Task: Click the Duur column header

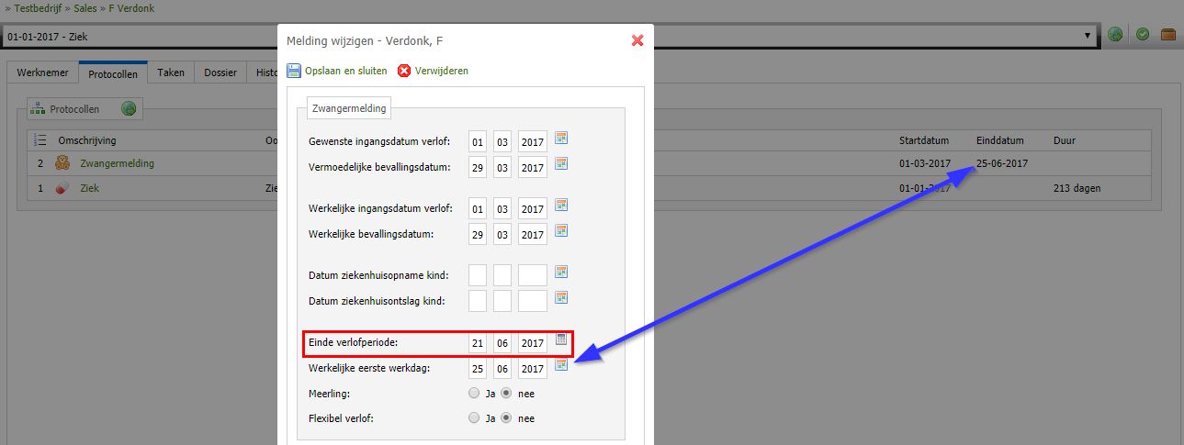Action: [x=1065, y=140]
